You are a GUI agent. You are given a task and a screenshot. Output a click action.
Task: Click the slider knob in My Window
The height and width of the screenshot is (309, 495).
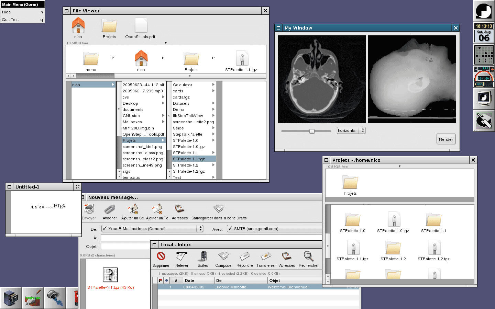pos(312,131)
